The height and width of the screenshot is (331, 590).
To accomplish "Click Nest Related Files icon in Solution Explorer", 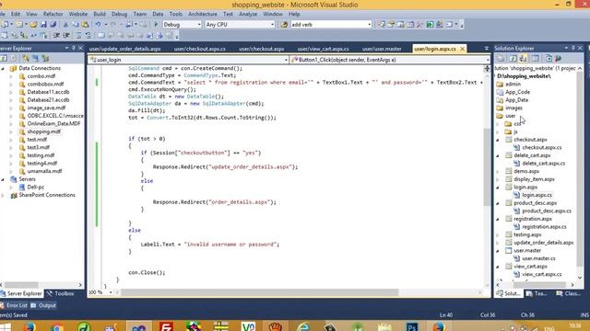I will point(523,58).
